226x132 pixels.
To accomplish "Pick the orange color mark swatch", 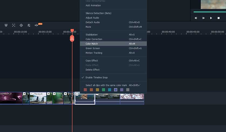I will pyautogui.click(x=91, y=90).
